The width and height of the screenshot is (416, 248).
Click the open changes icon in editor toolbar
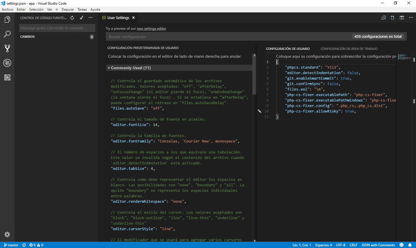pyautogui.click(x=384, y=18)
